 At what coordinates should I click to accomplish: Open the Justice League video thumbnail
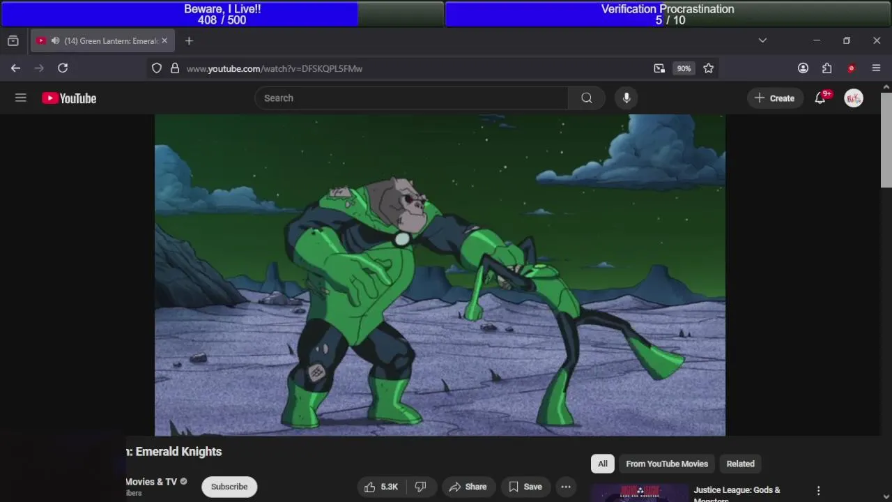click(x=640, y=493)
